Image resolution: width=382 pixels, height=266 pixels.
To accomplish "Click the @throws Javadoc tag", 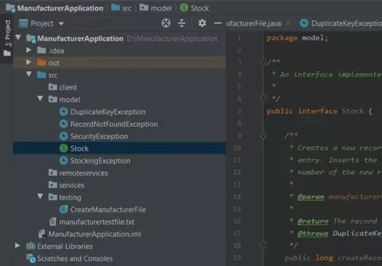I will (313, 233).
